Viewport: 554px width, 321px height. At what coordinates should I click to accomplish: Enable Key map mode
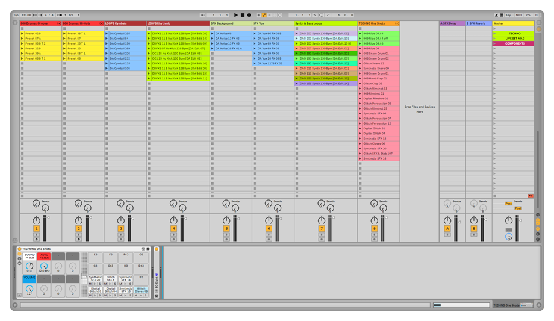[x=508, y=15]
